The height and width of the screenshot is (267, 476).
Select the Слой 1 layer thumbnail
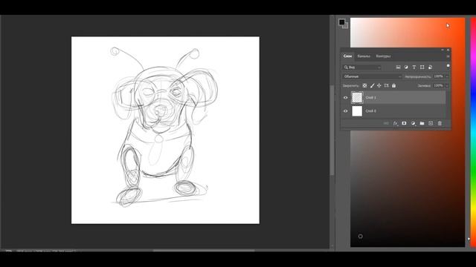click(x=357, y=98)
